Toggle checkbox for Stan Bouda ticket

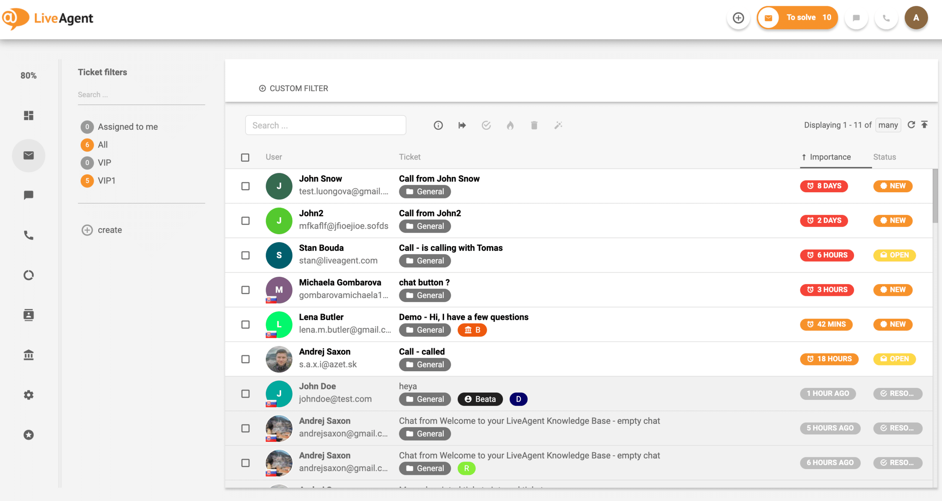[x=245, y=255]
